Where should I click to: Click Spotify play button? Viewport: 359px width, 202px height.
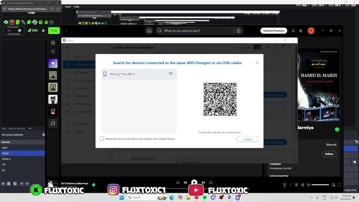click(194, 182)
